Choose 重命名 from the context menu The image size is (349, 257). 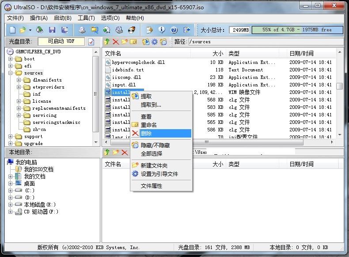[x=161, y=125]
